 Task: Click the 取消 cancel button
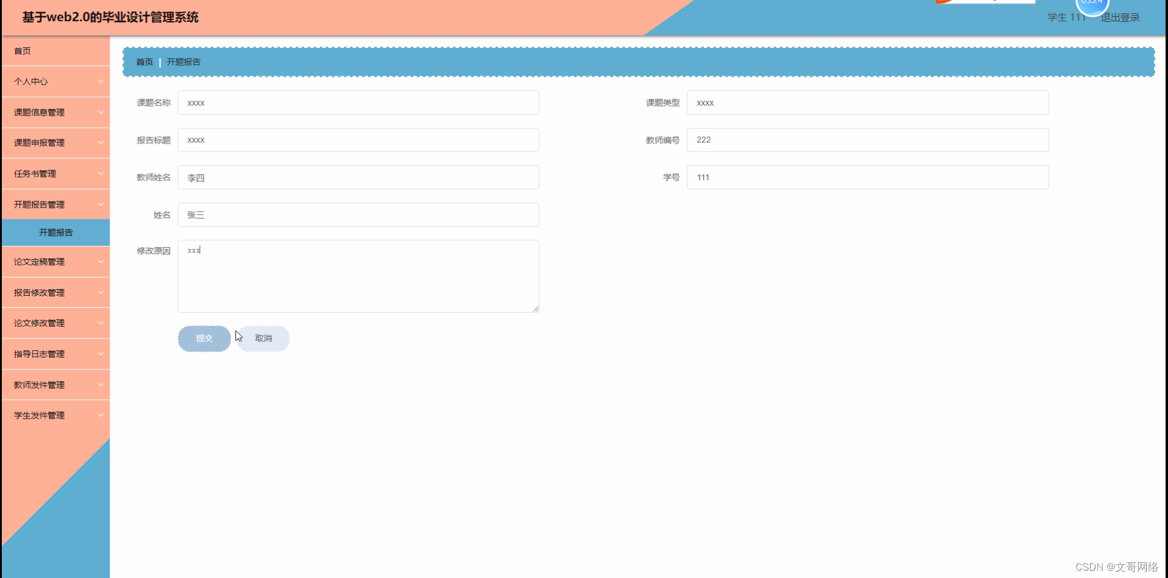click(x=262, y=338)
